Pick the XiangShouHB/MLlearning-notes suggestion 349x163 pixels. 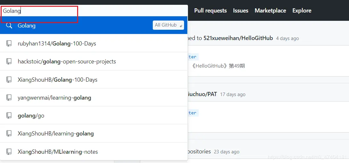58,152
